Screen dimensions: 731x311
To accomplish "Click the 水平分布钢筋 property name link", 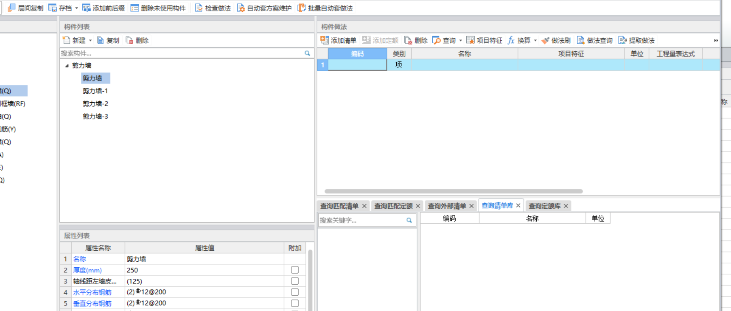I will click(x=92, y=292).
